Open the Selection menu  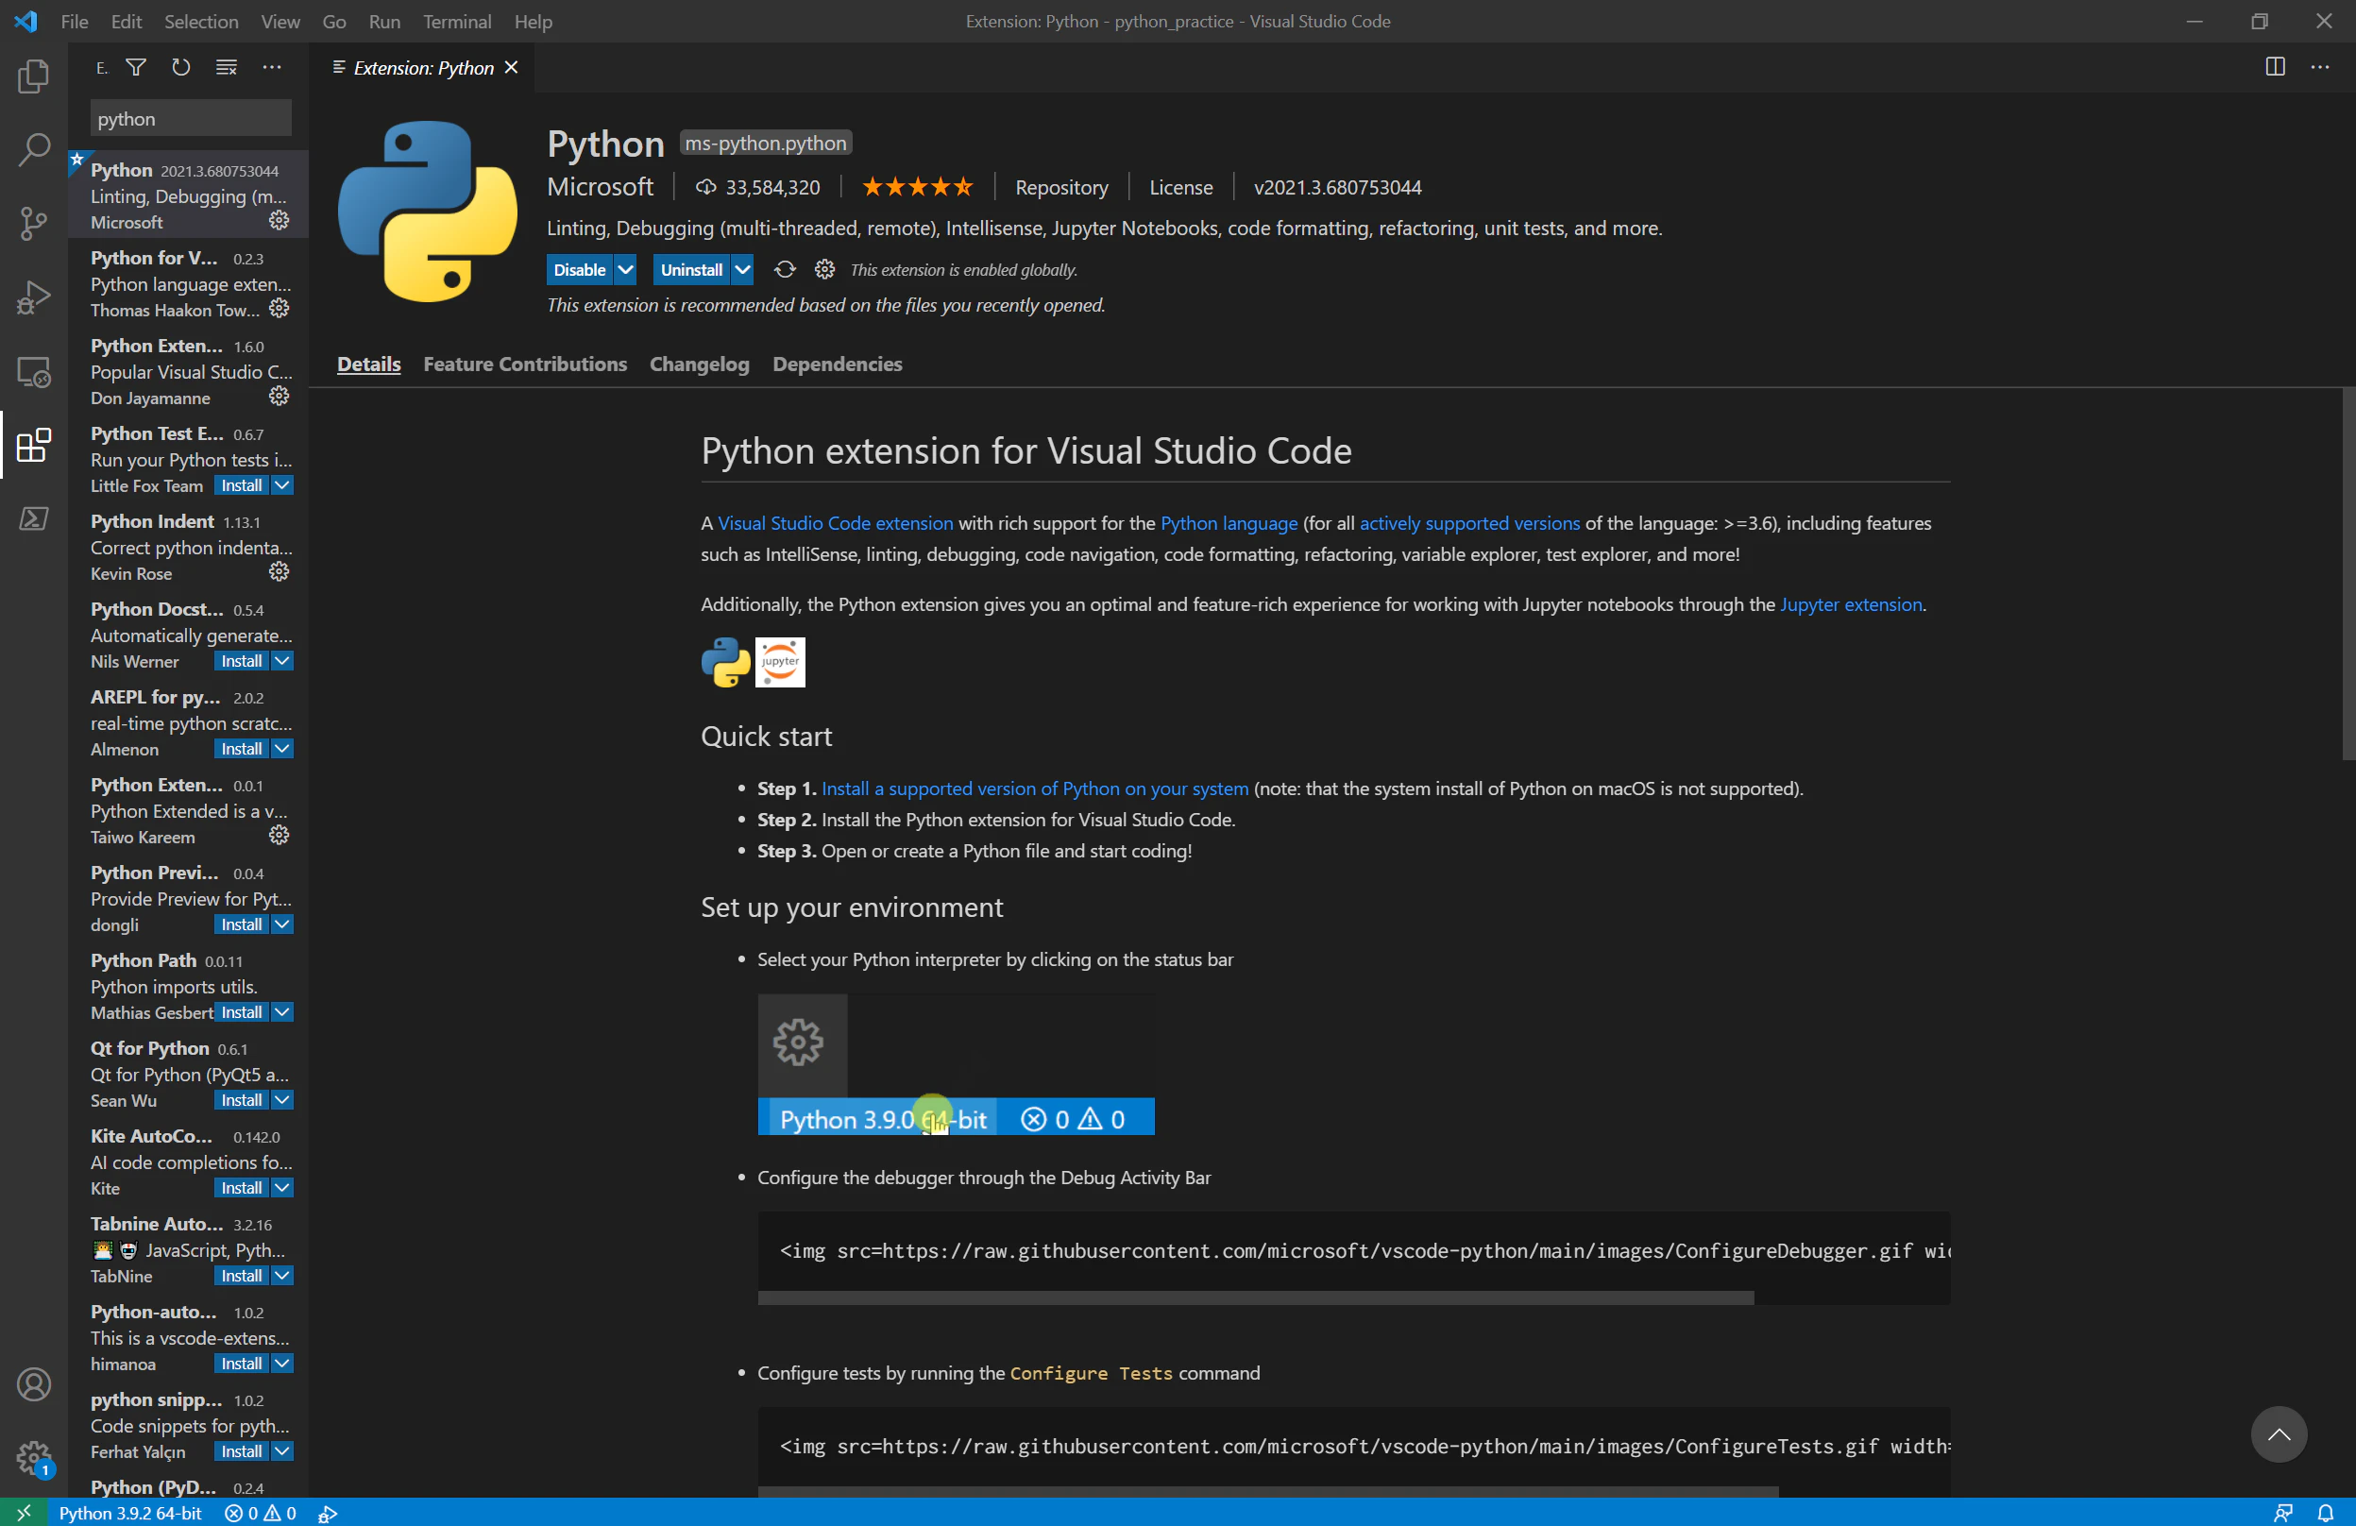coord(201,21)
